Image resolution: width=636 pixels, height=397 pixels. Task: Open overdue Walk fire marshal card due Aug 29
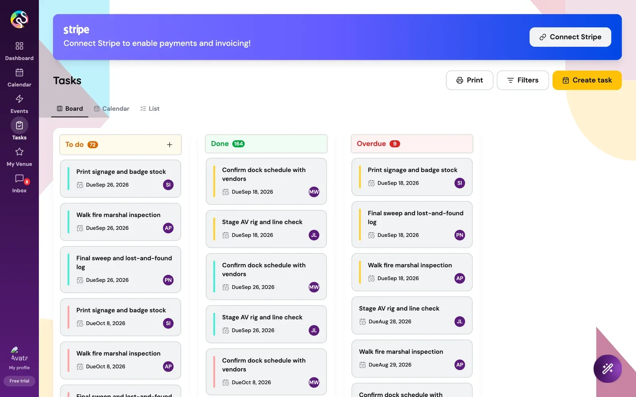tap(412, 359)
